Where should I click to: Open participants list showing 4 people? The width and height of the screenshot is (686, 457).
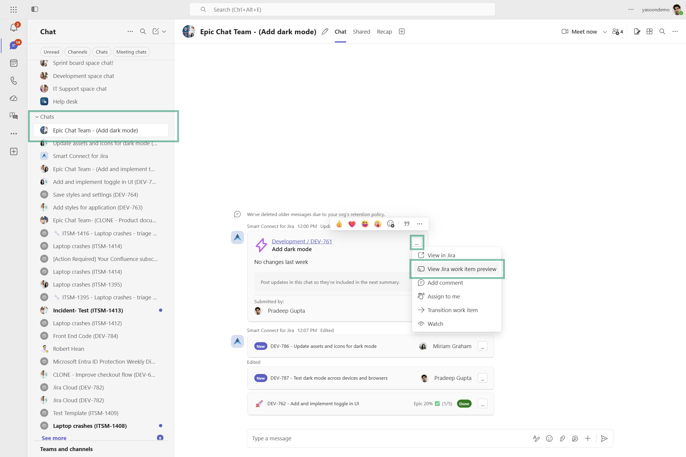(618, 32)
